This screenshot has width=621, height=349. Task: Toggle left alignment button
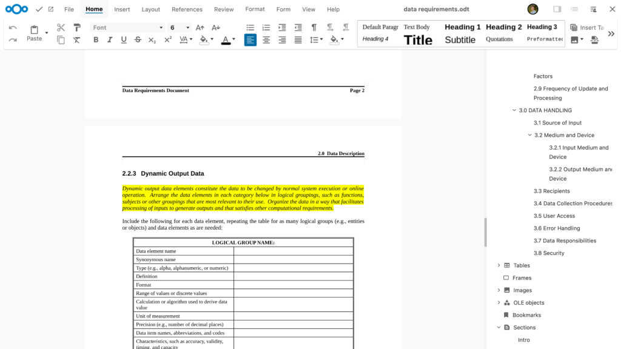click(x=250, y=39)
